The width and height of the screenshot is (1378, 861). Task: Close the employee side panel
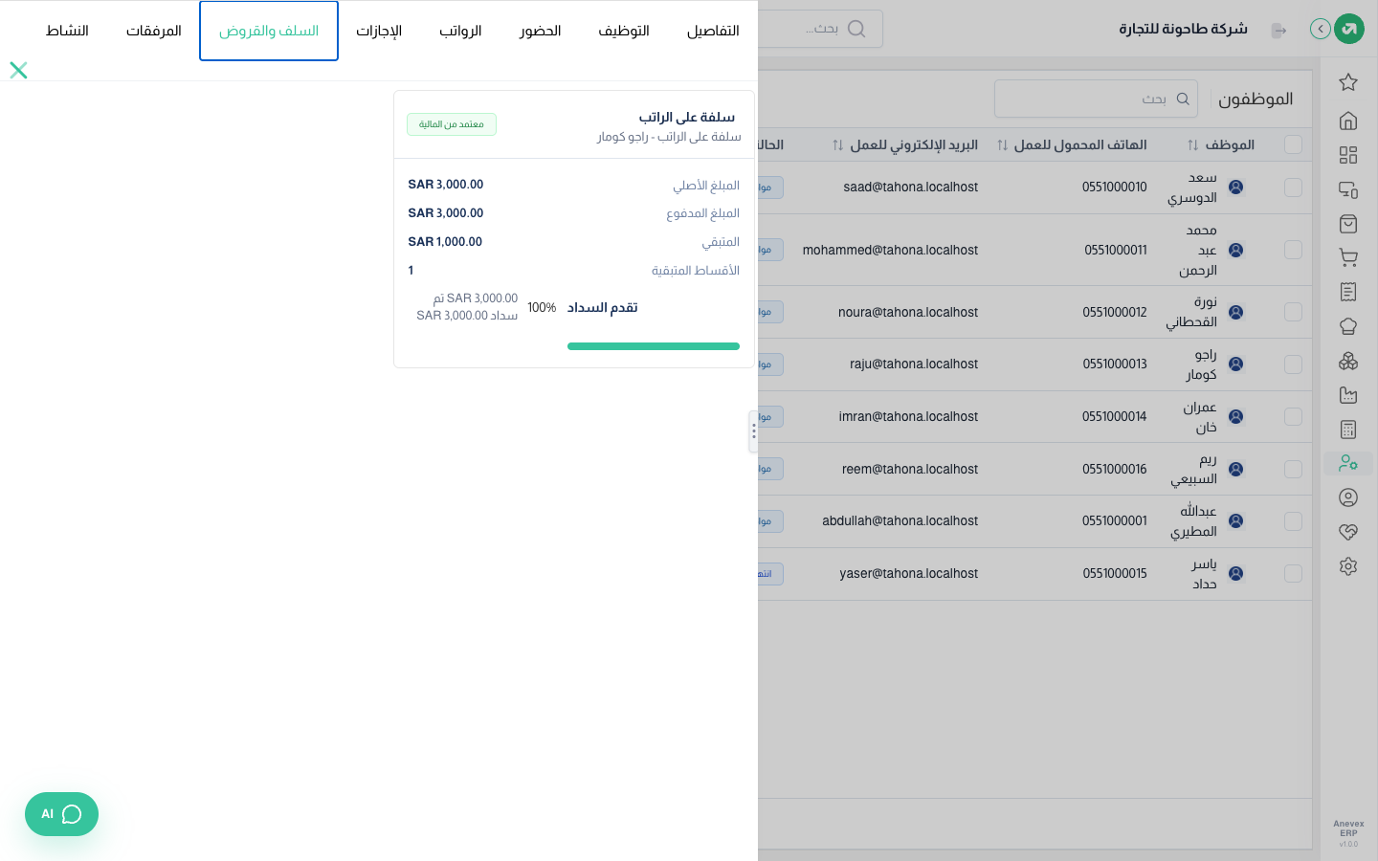pyautogui.click(x=18, y=70)
